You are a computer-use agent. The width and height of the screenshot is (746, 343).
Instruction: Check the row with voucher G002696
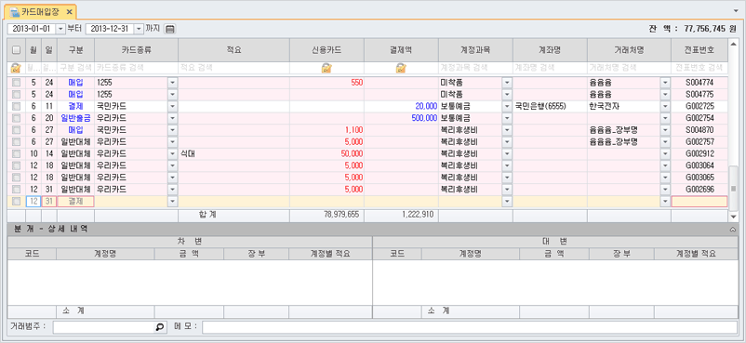tap(16, 190)
